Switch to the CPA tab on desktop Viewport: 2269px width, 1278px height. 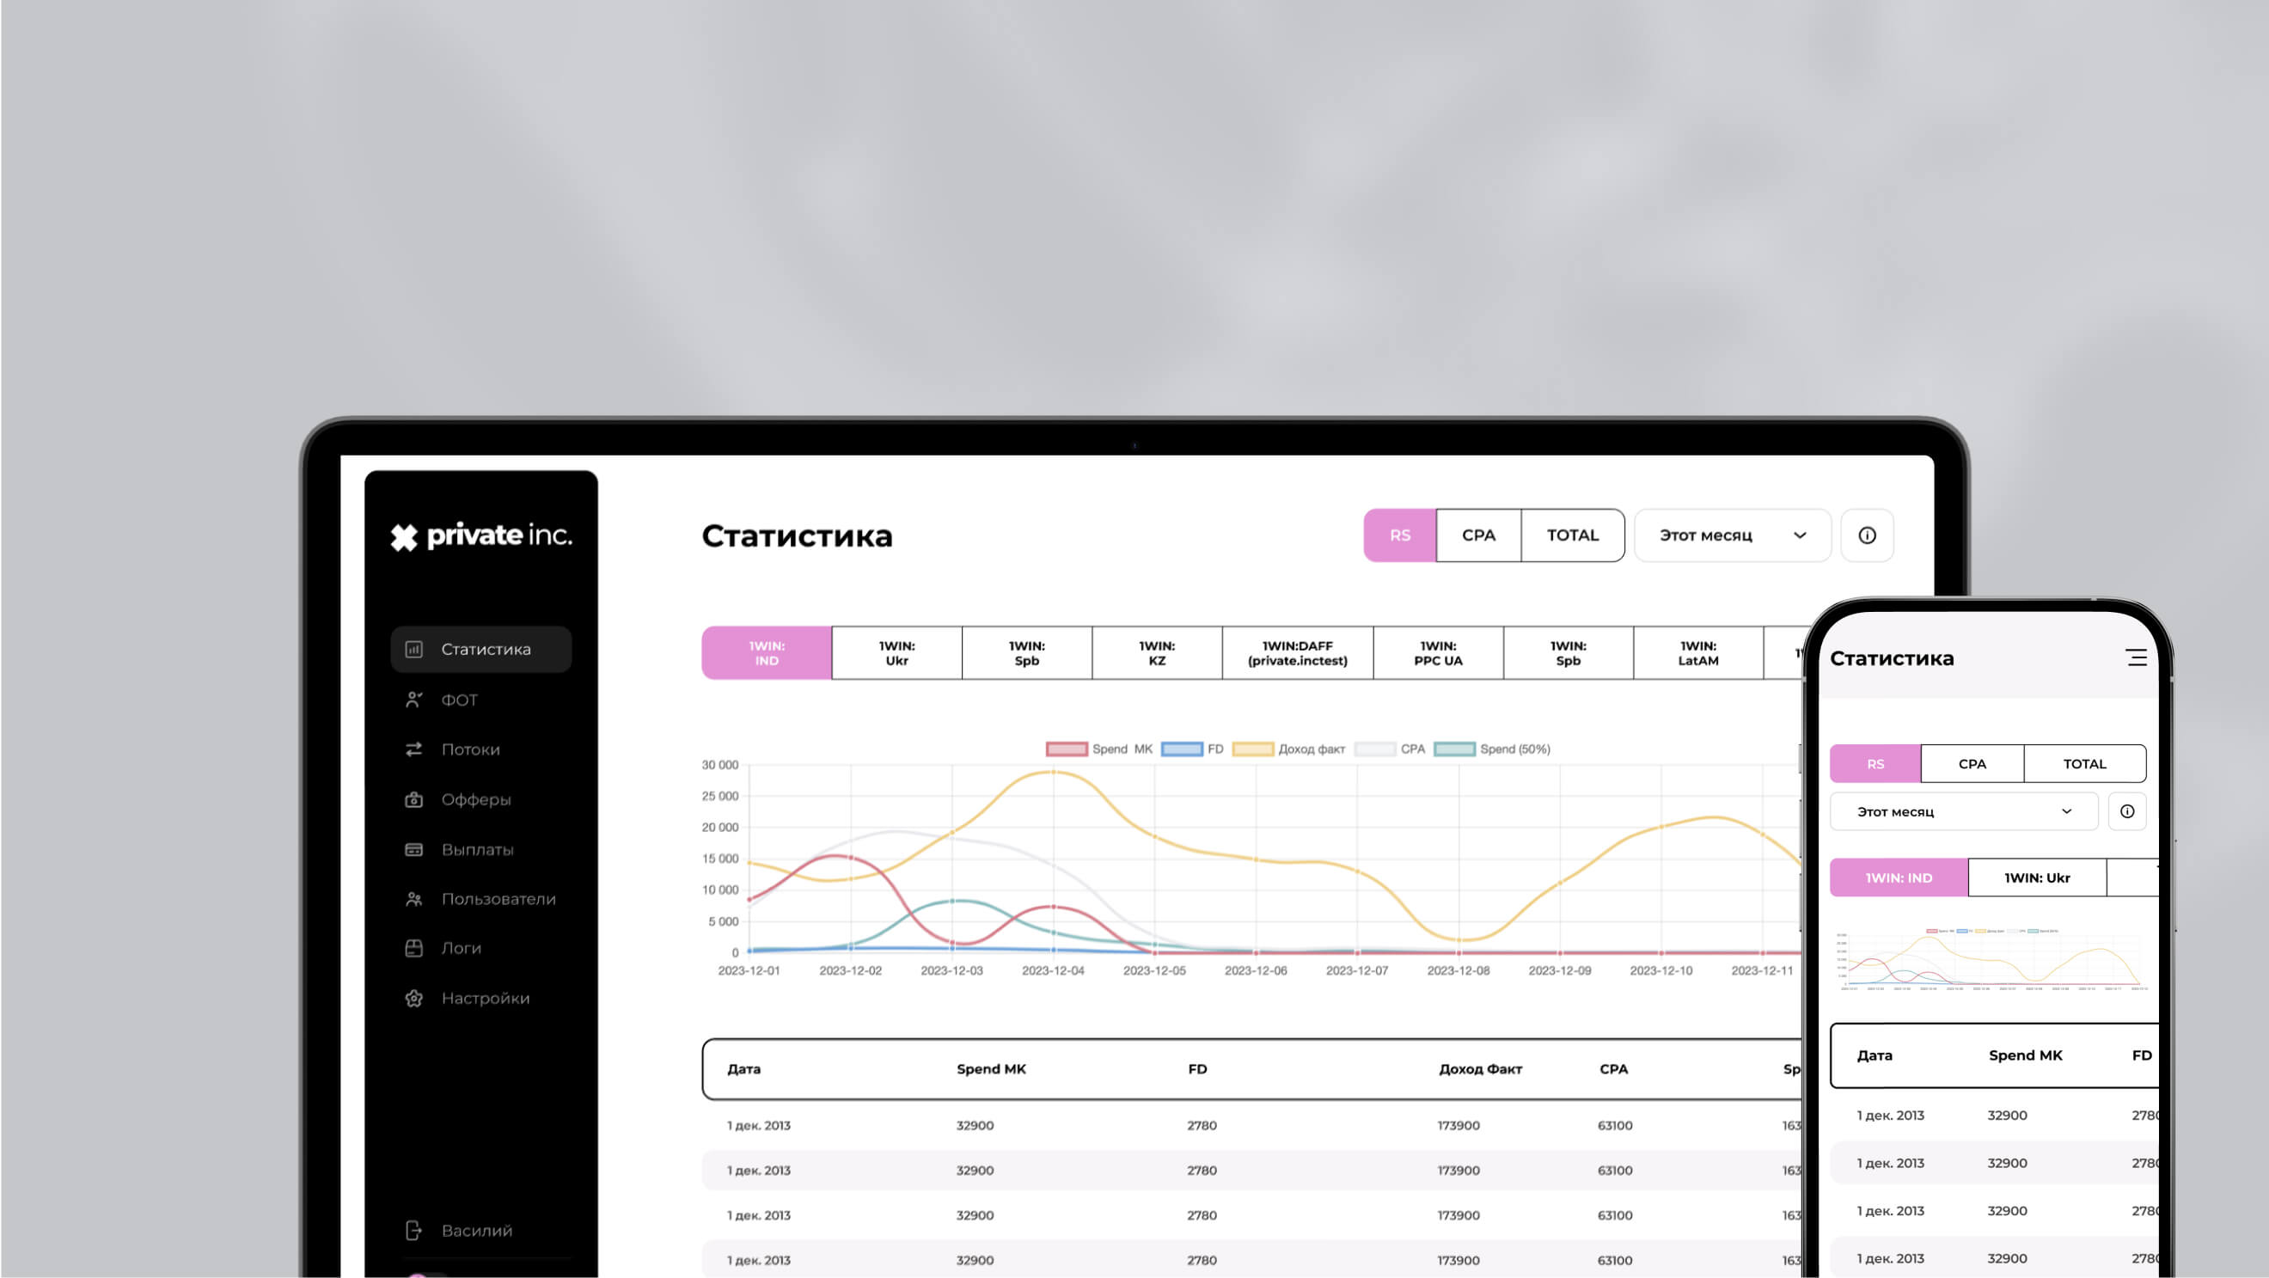pyautogui.click(x=1478, y=535)
